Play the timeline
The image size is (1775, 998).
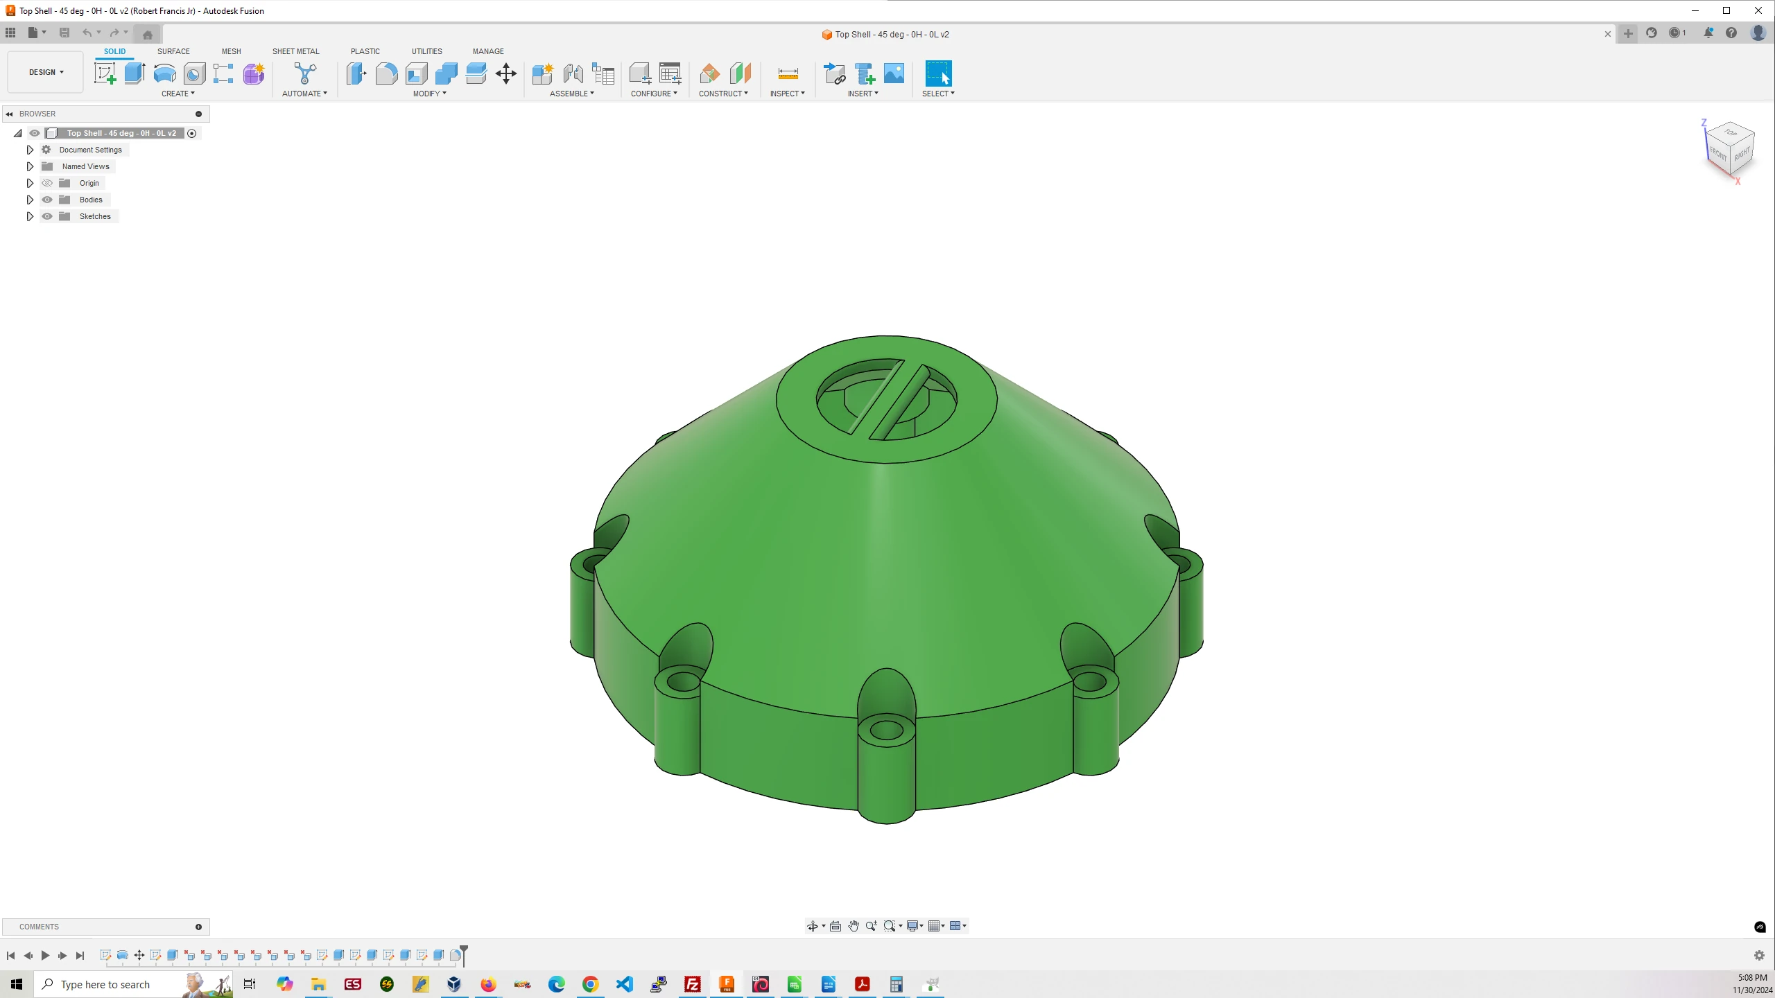pyautogui.click(x=45, y=956)
